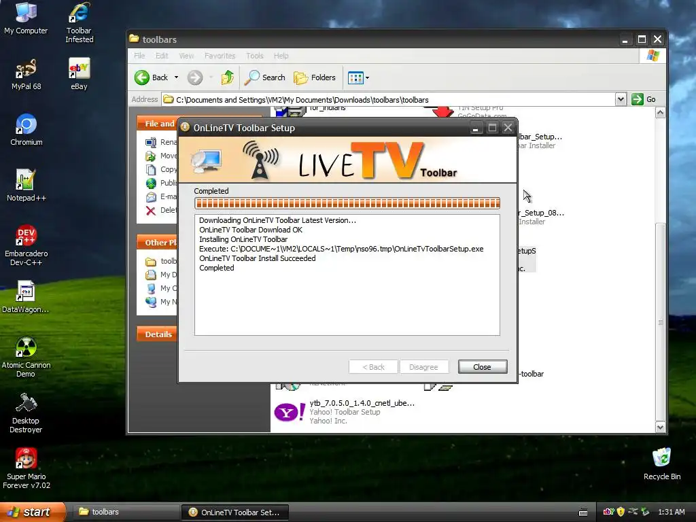
Task: Launch Atomic Cannon Demo icon
Action: coord(26,356)
